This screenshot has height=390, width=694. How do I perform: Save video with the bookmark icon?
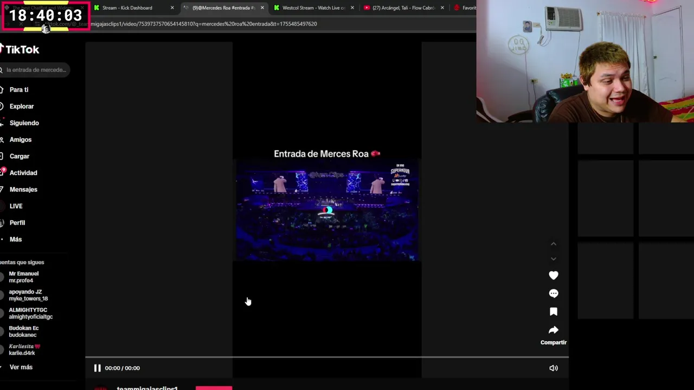point(553,311)
